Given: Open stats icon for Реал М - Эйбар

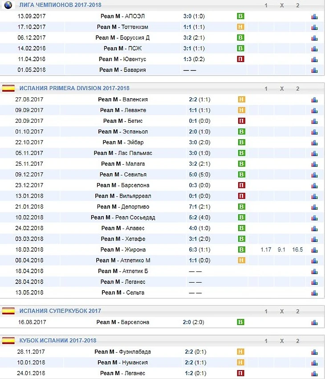Looking at the screenshot, I should (x=314, y=142).
